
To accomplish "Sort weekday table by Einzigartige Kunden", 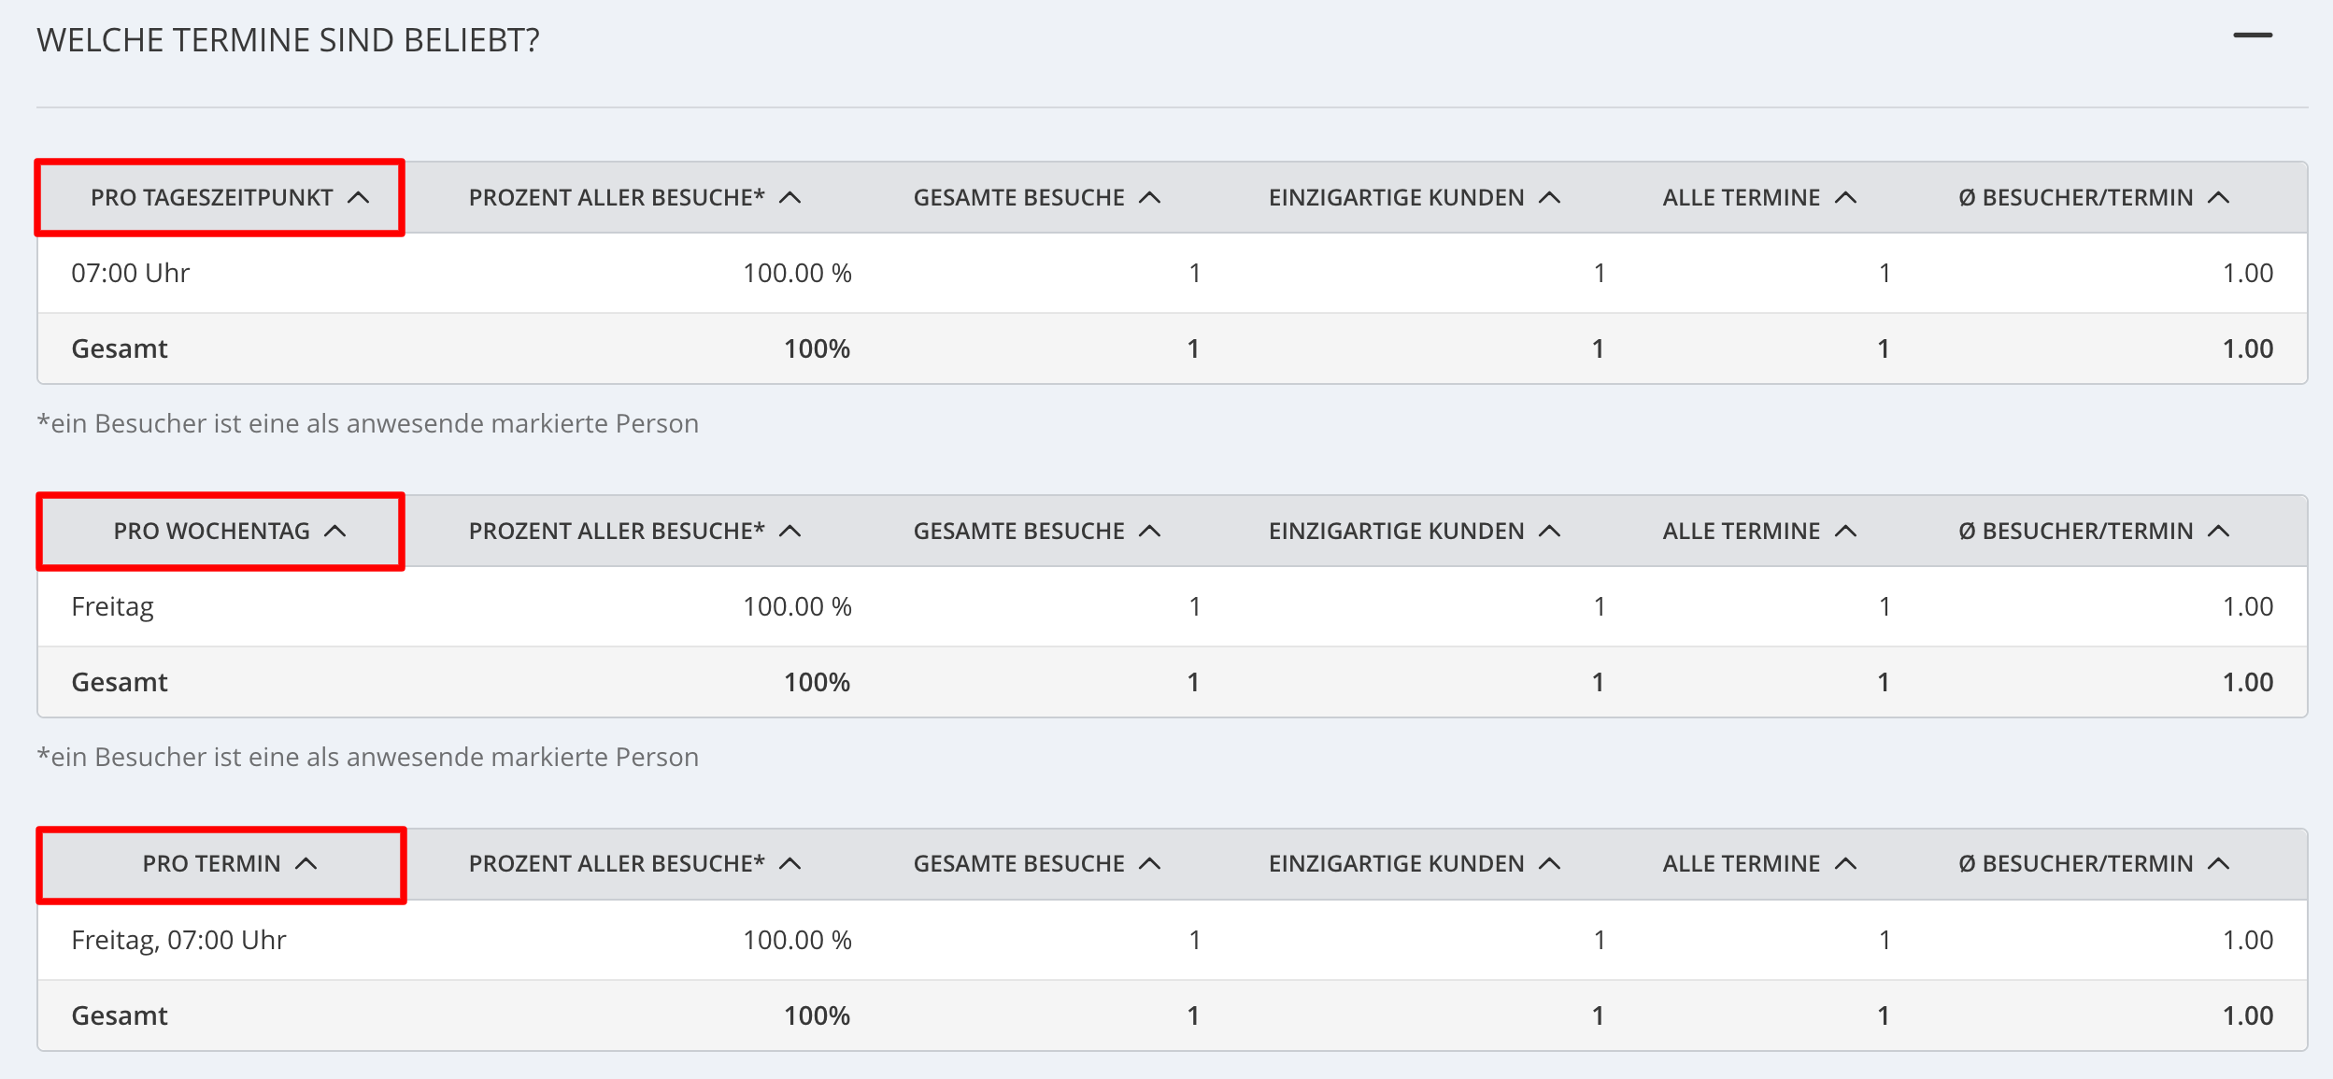I will [x=1414, y=531].
